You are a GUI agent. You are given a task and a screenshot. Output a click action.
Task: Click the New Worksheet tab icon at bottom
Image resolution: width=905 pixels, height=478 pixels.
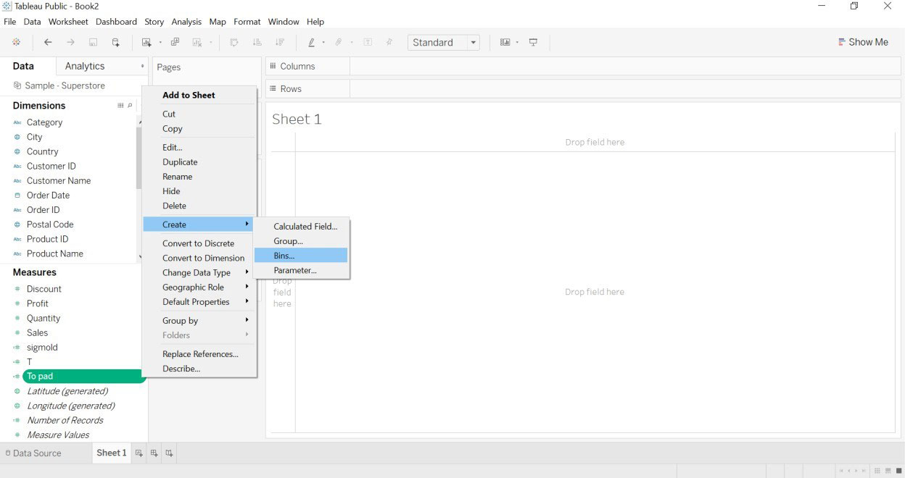pyautogui.click(x=139, y=453)
